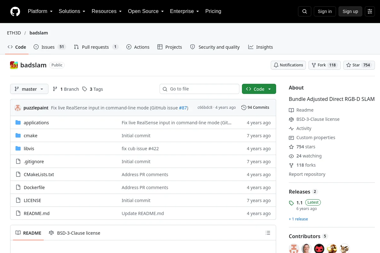Open appearance settings icon next to Sign up
380x253 pixels.
point(370,11)
